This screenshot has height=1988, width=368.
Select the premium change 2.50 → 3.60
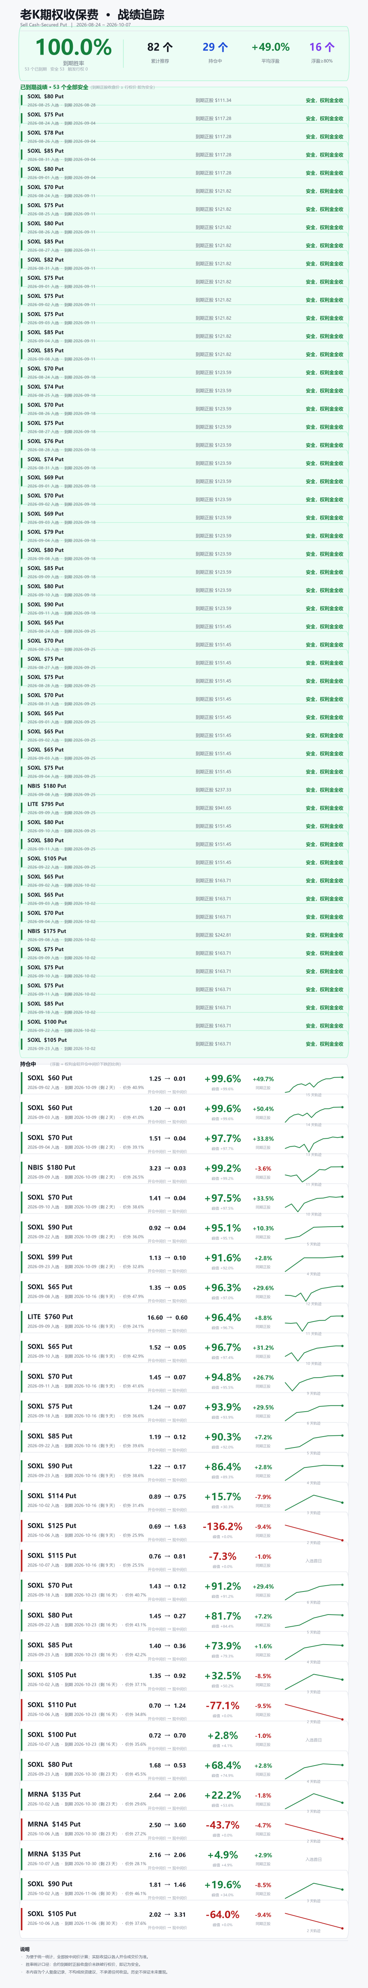click(167, 1825)
